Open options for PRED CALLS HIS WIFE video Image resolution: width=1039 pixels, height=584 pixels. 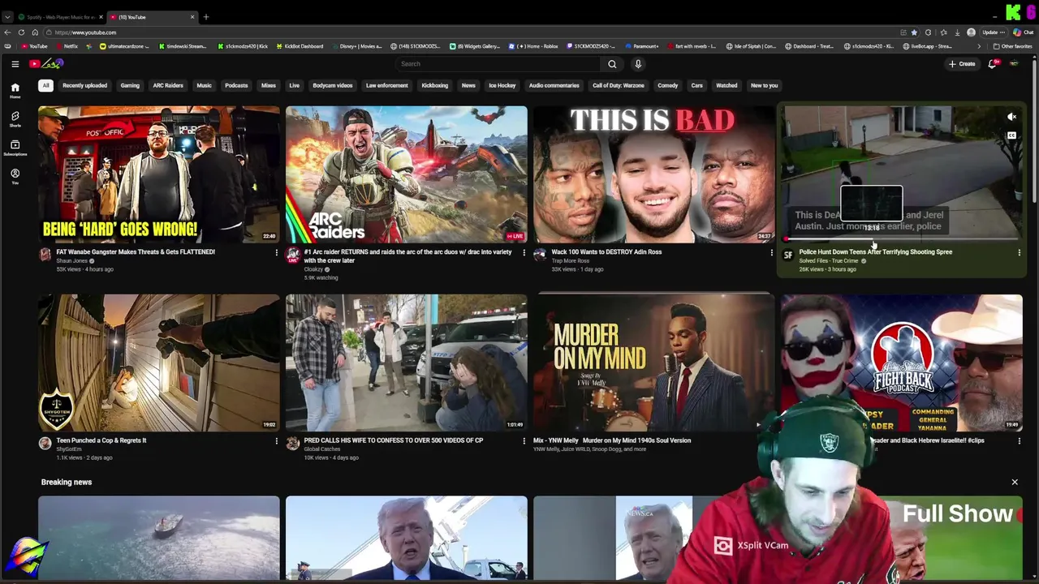pos(524,441)
